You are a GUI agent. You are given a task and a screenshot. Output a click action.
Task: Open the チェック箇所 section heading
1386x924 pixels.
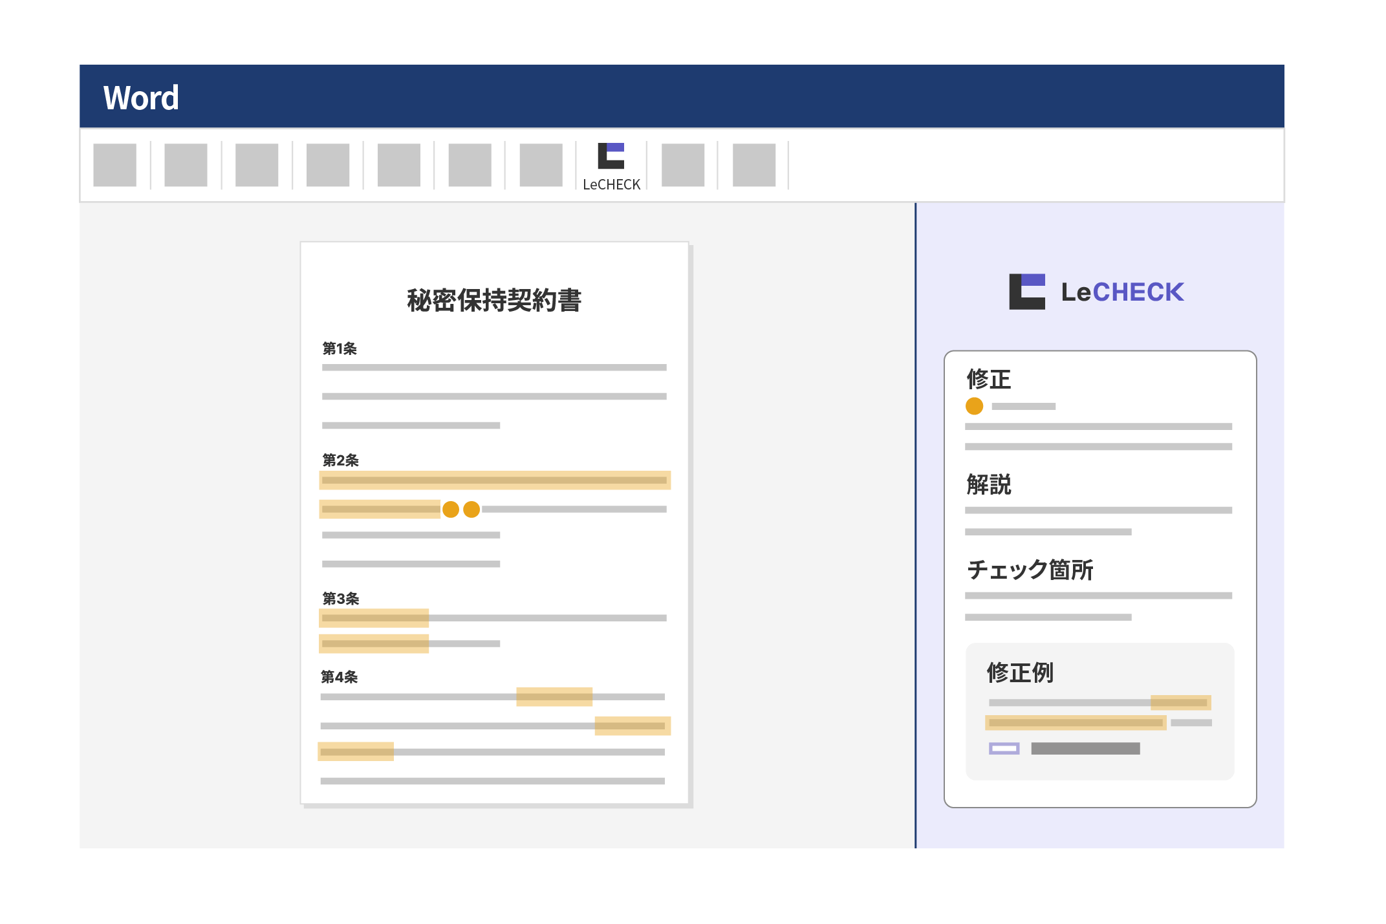tap(1030, 570)
